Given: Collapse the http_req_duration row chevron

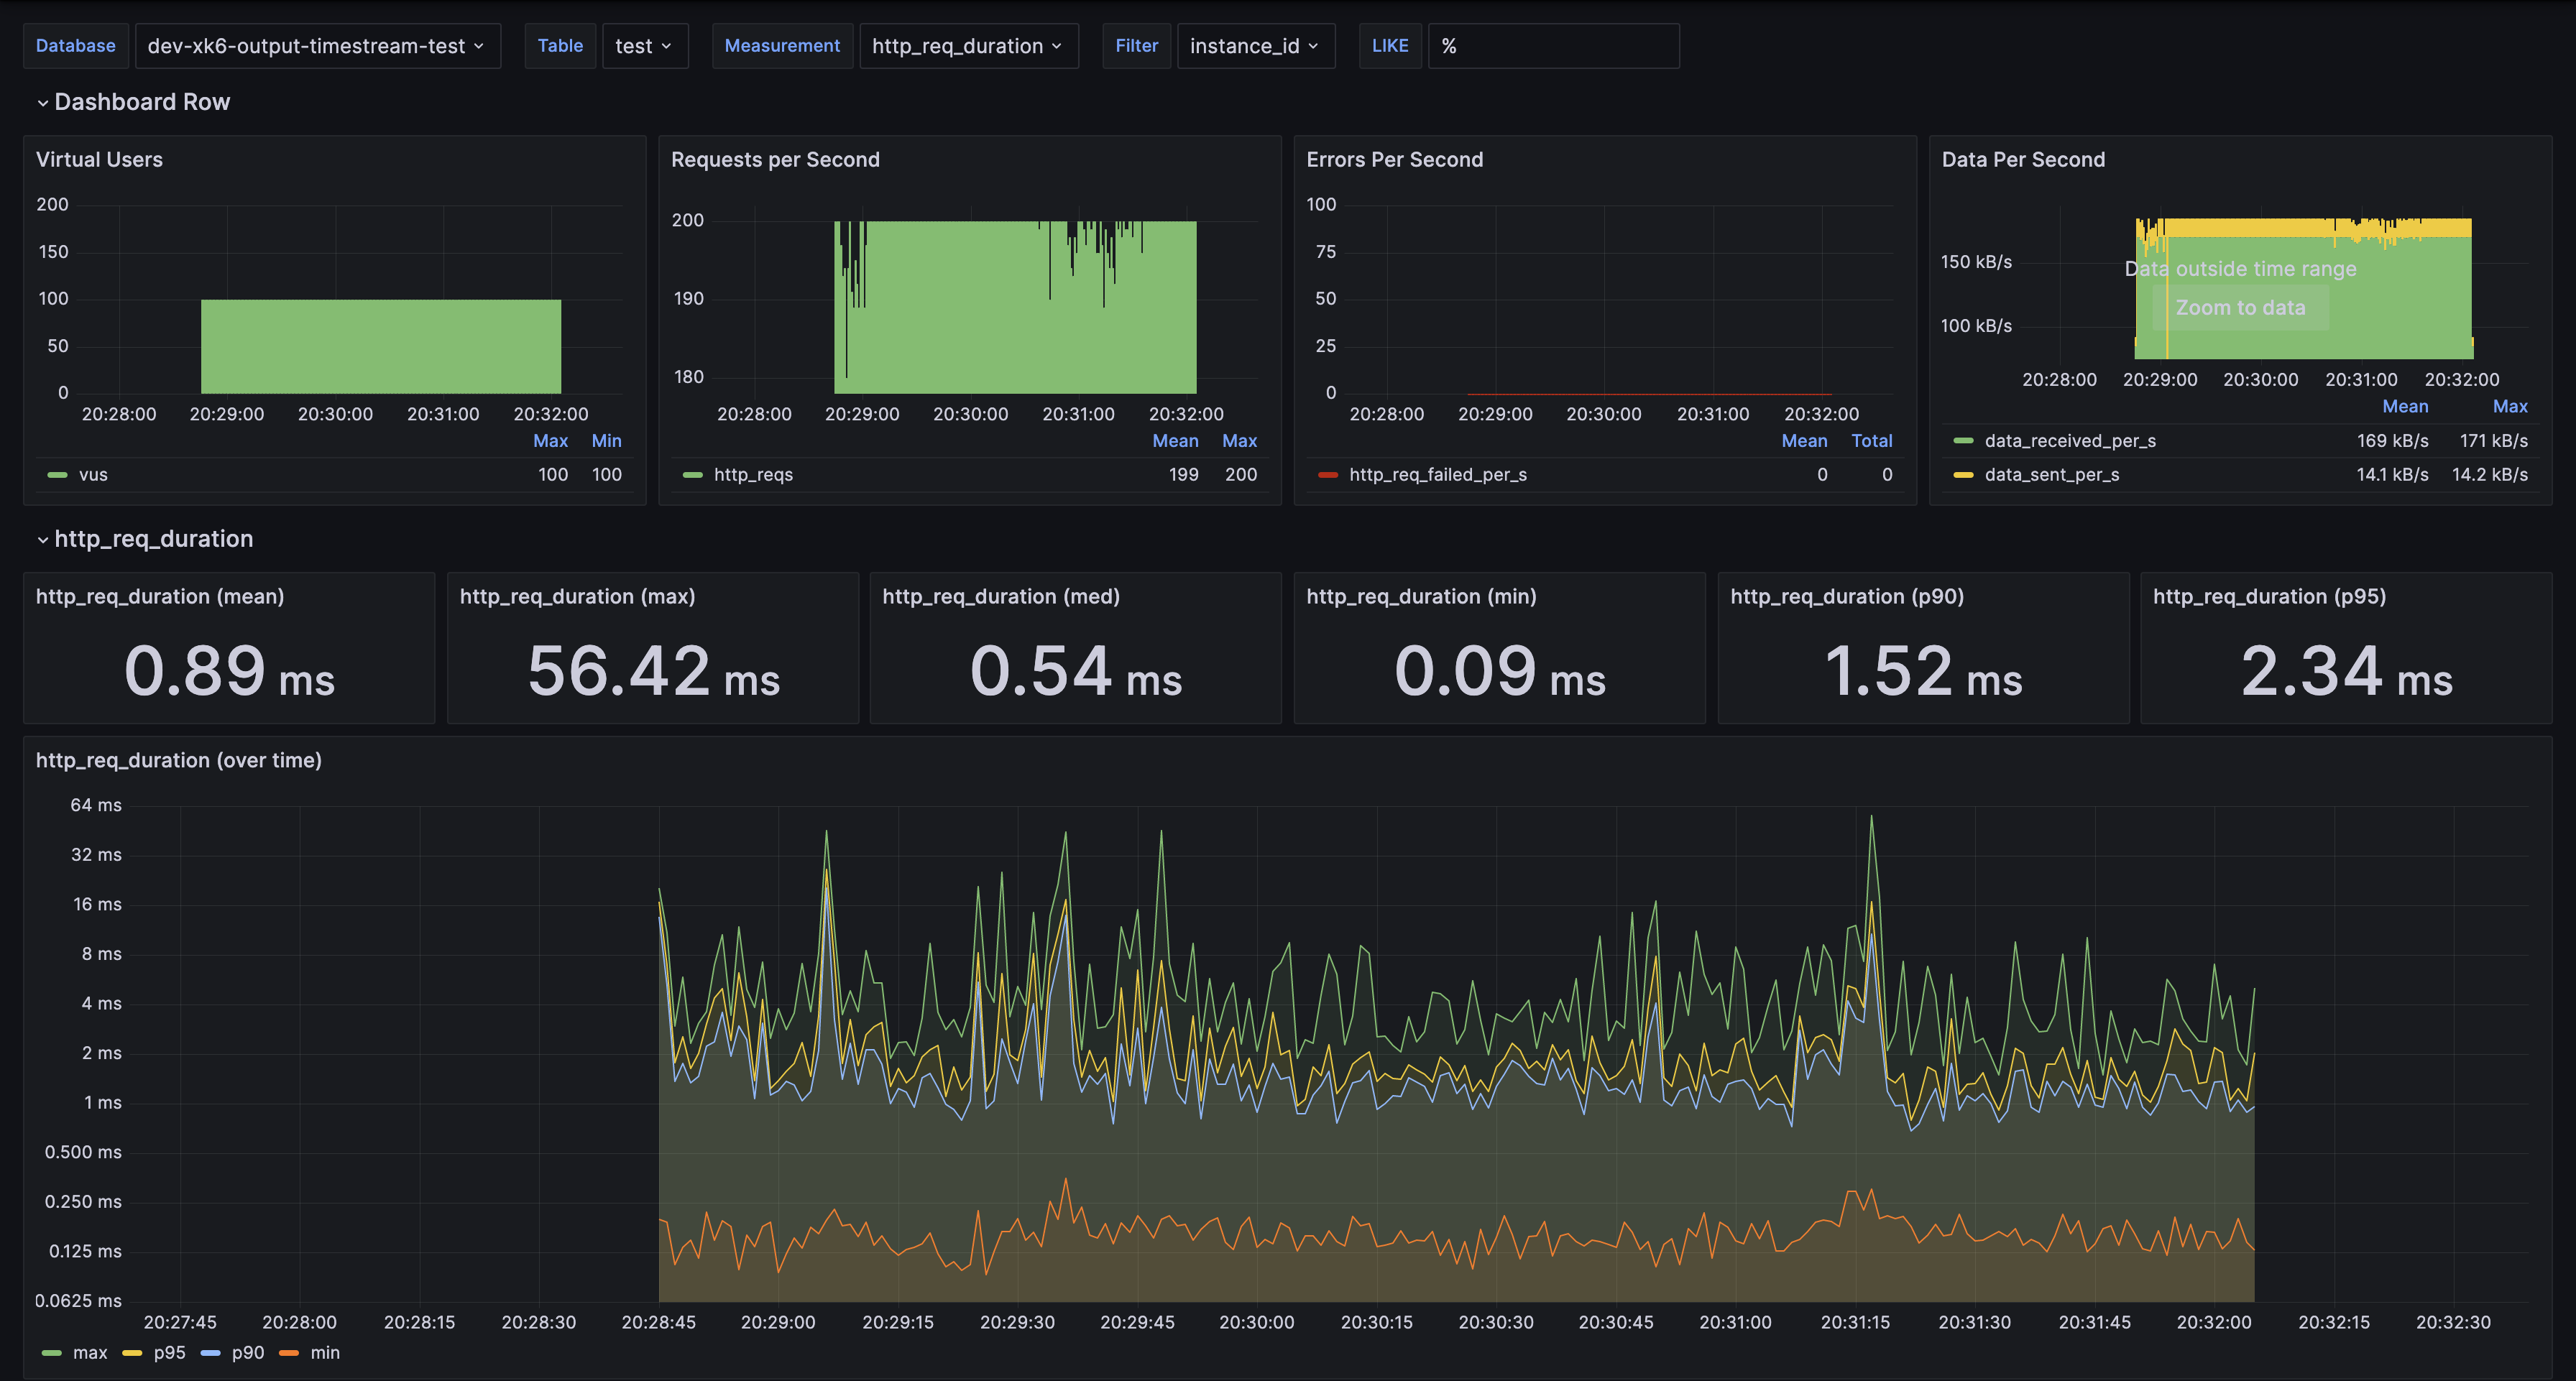Looking at the screenshot, I should coord(43,540).
